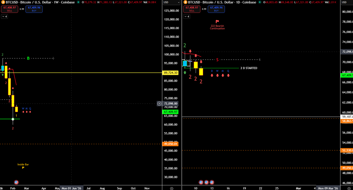Open the last US event flag near date 13
The height and width of the screenshot is (190, 353).
[212, 182]
